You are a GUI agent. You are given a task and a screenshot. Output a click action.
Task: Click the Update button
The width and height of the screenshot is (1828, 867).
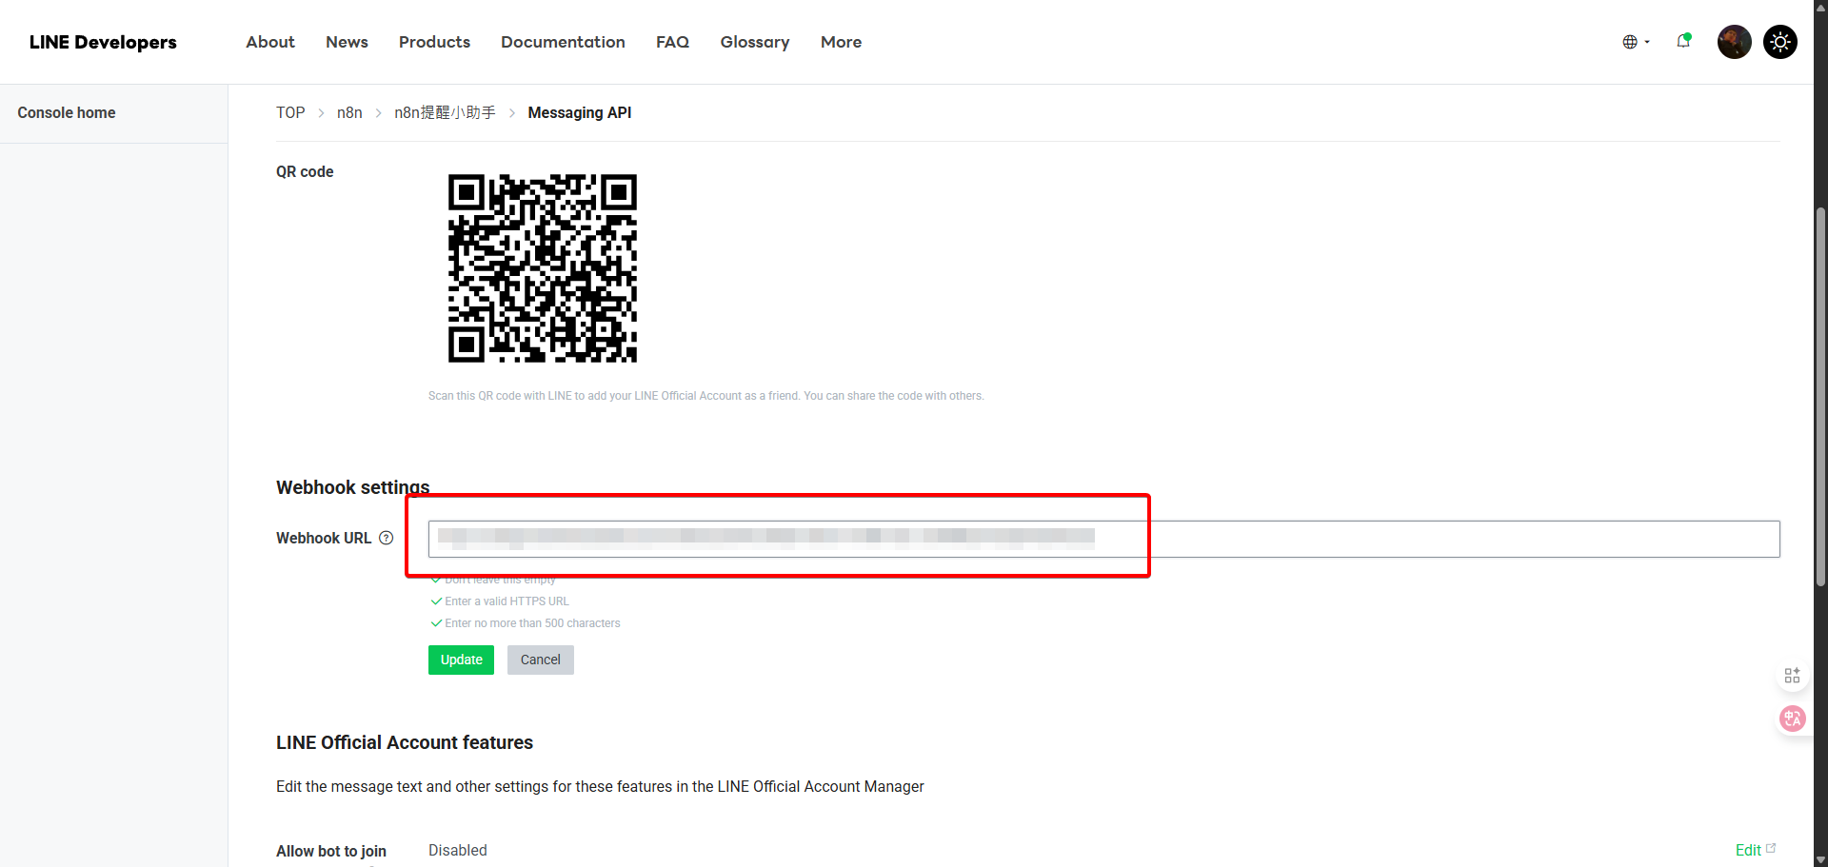461,660
